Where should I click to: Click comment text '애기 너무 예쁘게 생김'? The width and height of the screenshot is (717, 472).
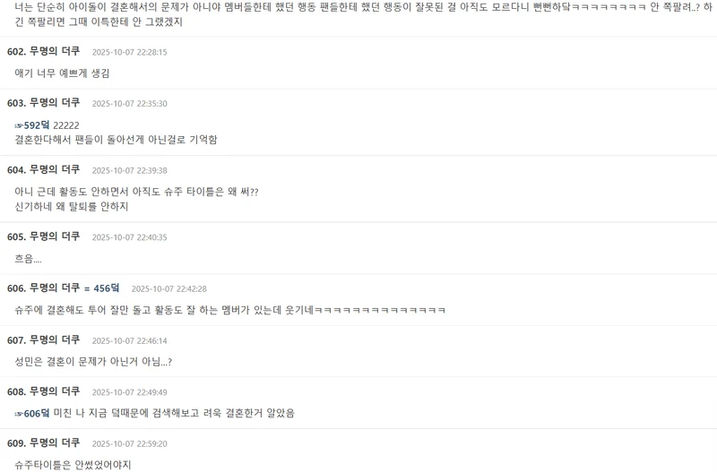tap(62, 73)
